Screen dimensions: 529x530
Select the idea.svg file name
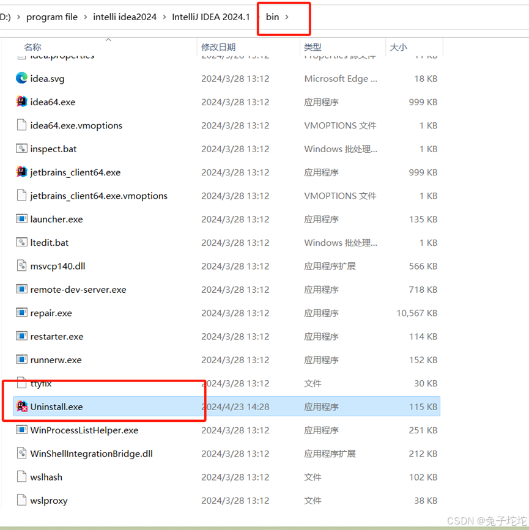coord(47,78)
